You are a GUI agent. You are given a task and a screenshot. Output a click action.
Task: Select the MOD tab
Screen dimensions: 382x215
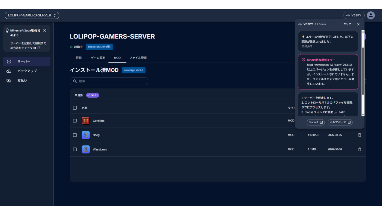point(117,58)
